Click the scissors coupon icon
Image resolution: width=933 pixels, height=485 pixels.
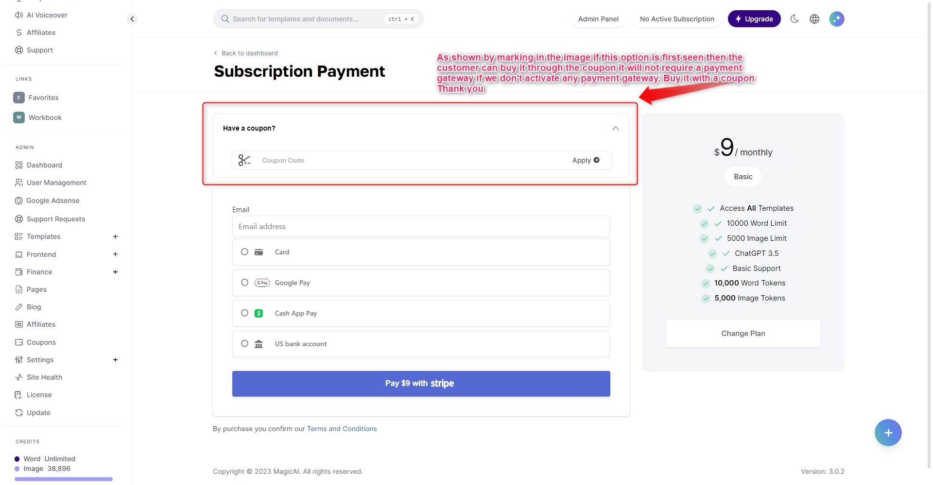244,160
